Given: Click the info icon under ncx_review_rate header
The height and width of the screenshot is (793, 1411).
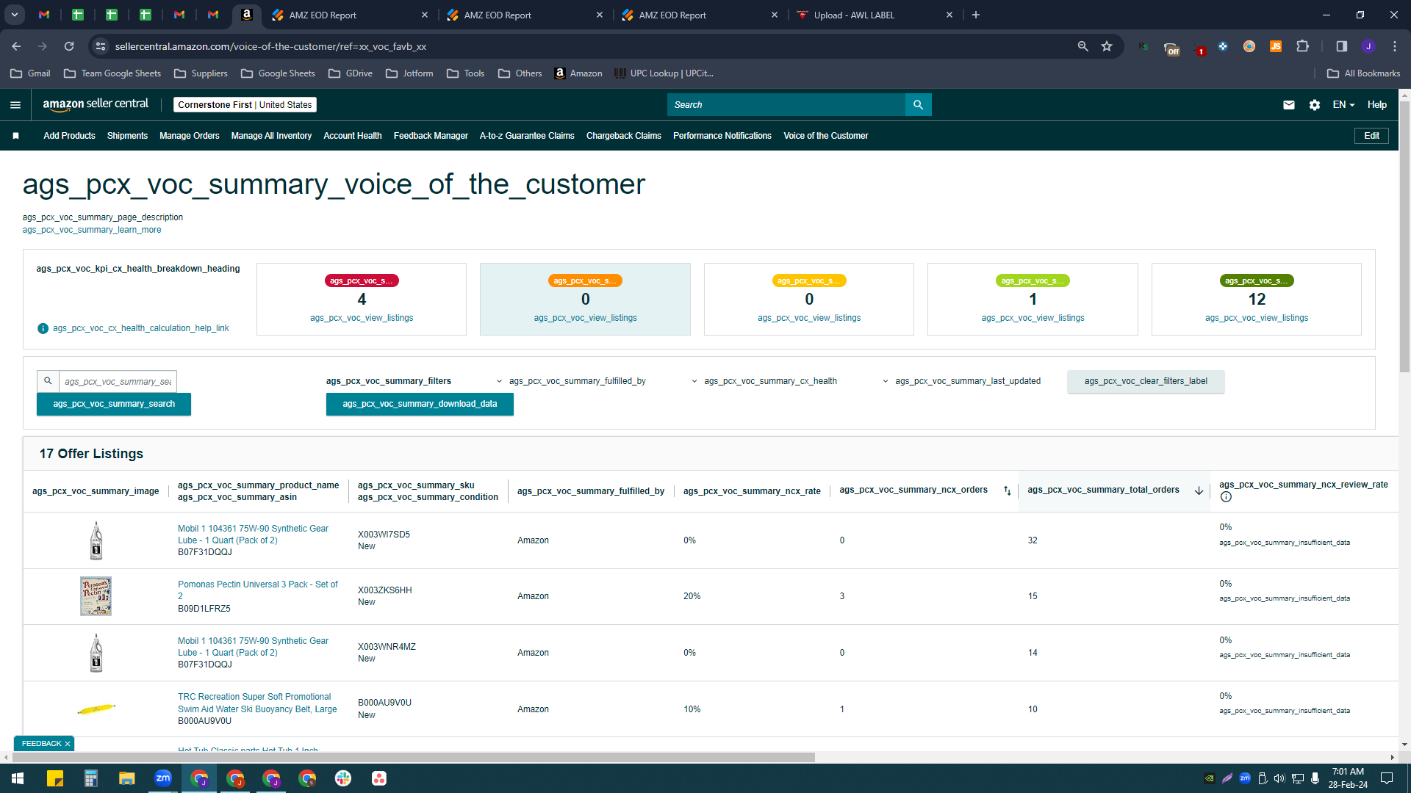Looking at the screenshot, I should (1226, 497).
